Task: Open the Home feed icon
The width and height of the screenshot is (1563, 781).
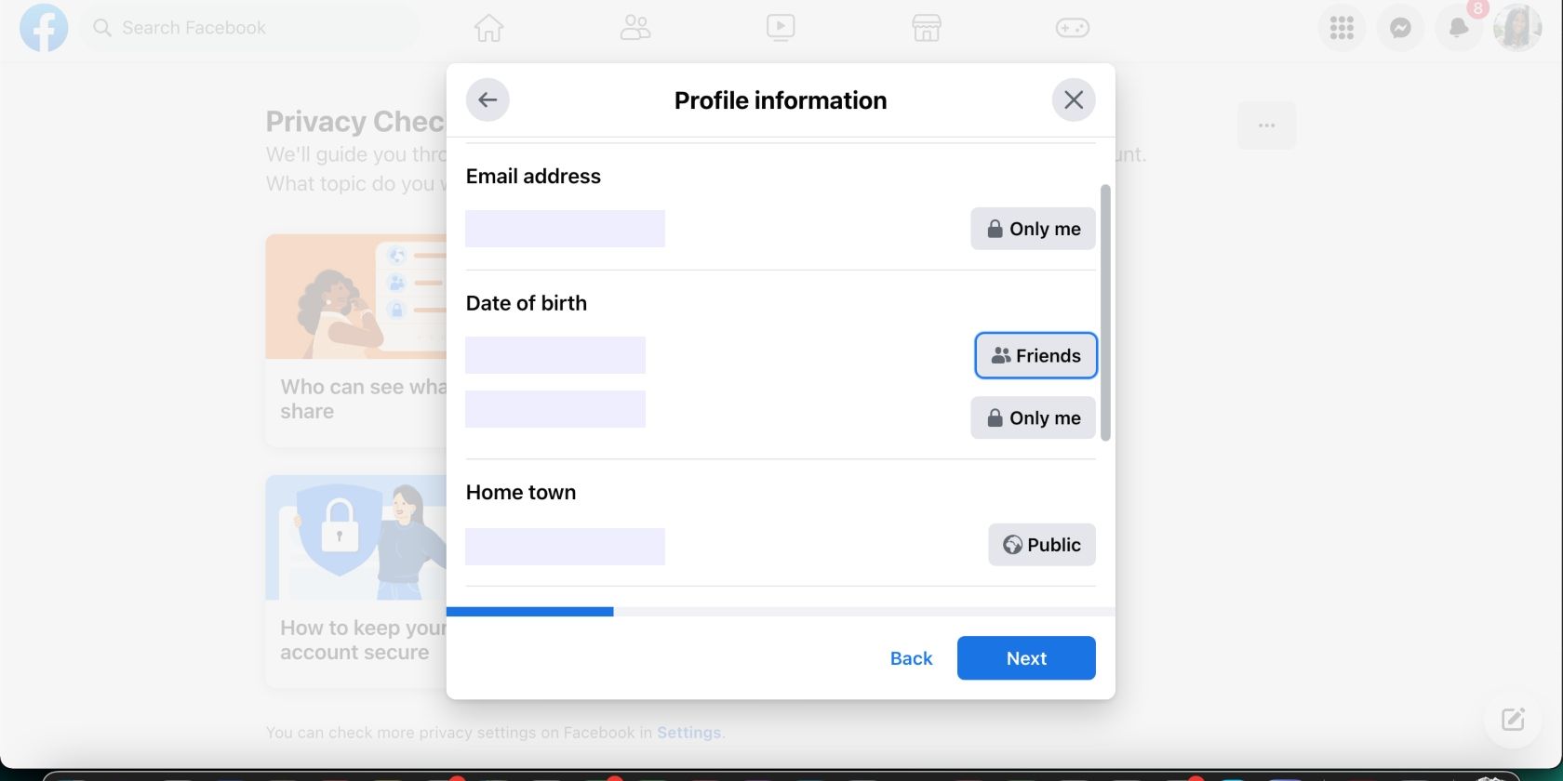Action: click(x=488, y=28)
